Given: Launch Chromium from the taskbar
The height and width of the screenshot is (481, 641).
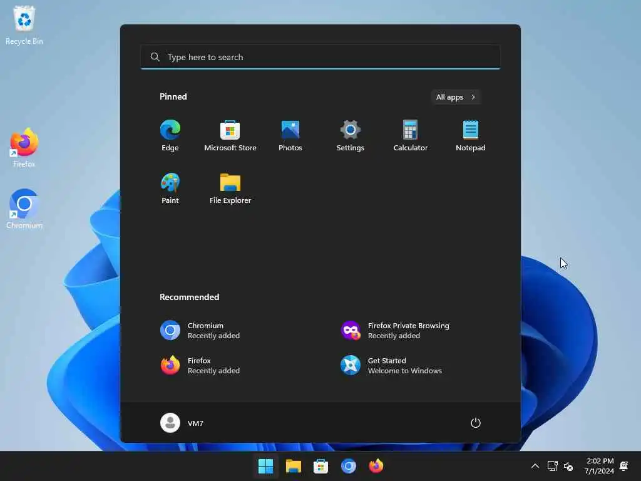Looking at the screenshot, I should click(x=348, y=466).
